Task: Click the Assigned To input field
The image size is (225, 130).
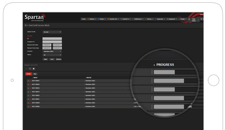Action: click(52, 42)
